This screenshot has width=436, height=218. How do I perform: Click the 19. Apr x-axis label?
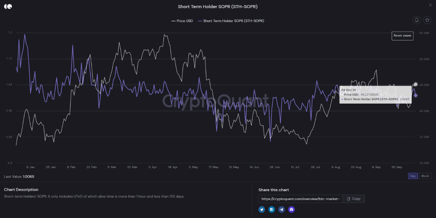[x=173, y=167]
